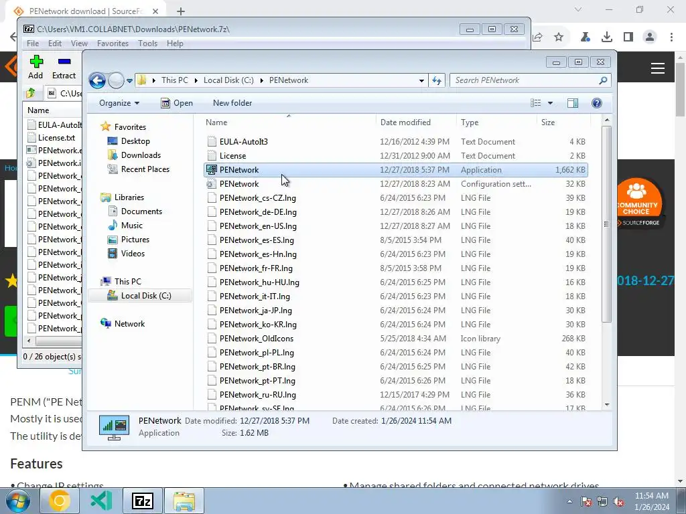Viewport: 686px width, 514px height.
Task: Open Desktop in navigation pane
Action: (x=135, y=141)
